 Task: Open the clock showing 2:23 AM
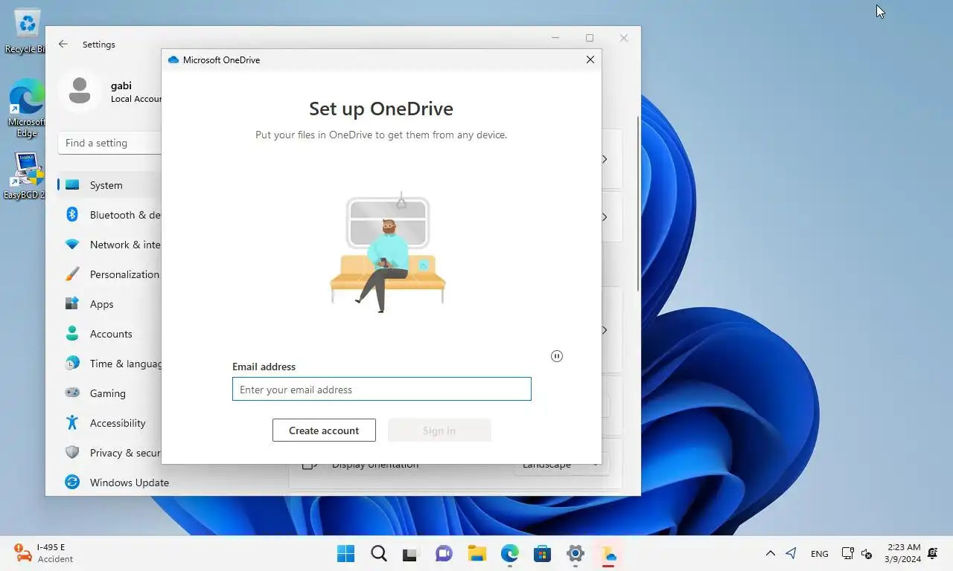pos(903,553)
